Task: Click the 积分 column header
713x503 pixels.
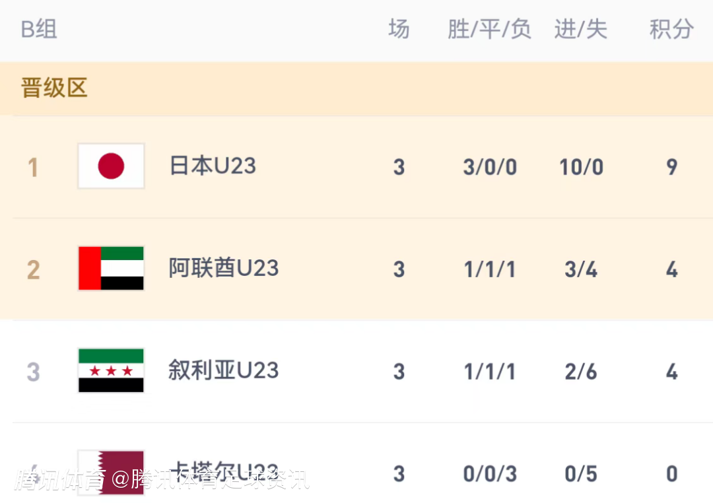Action: point(671,30)
